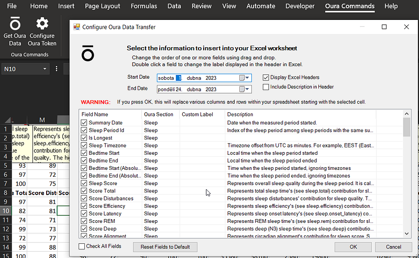Toggle the Is Longest field checkbox

(x=84, y=138)
